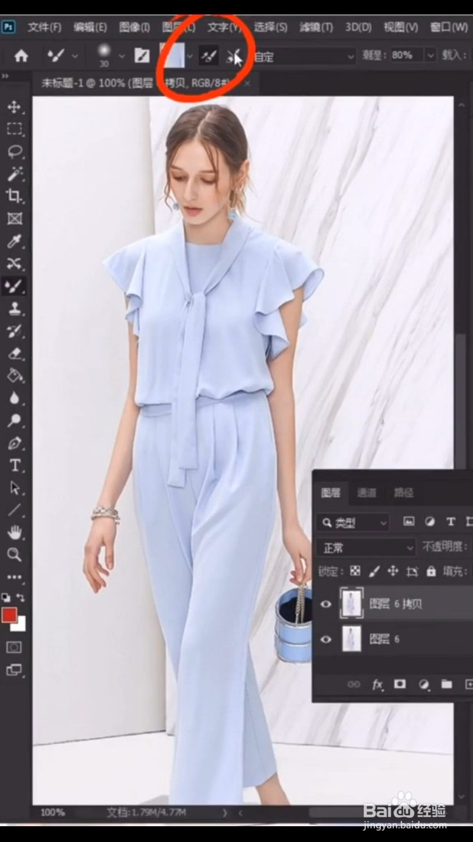Click the current brush load color swatch
The width and height of the screenshot is (473, 842).
pyautogui.click(x=173, y=56)
